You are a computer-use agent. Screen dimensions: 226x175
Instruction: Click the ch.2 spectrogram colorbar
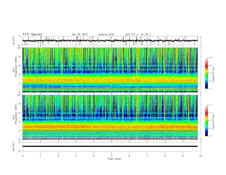[x=207, y=120]
